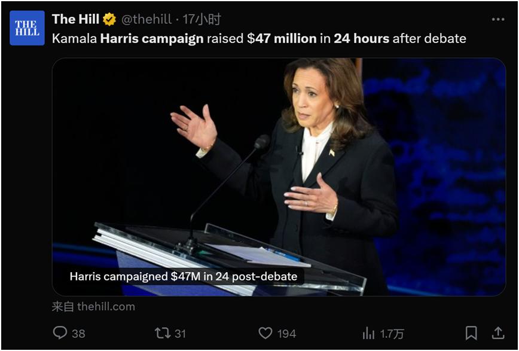Click the like count 194

click(x=286, y=334)
